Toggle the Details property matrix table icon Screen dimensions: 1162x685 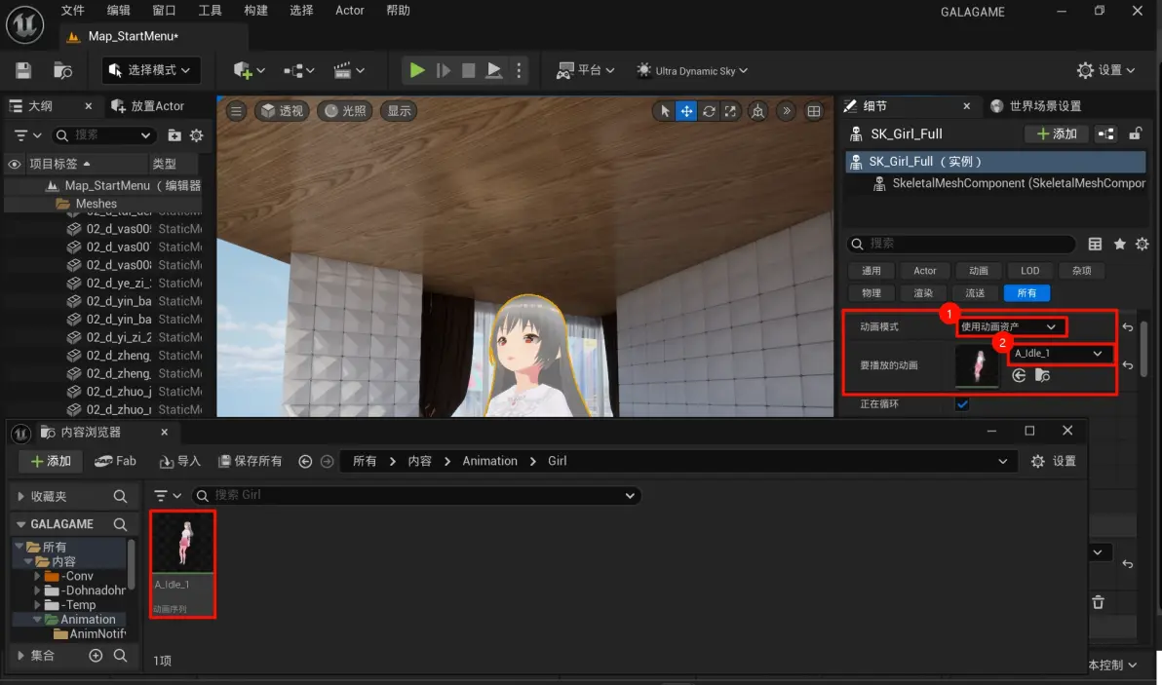point(1095,244)
